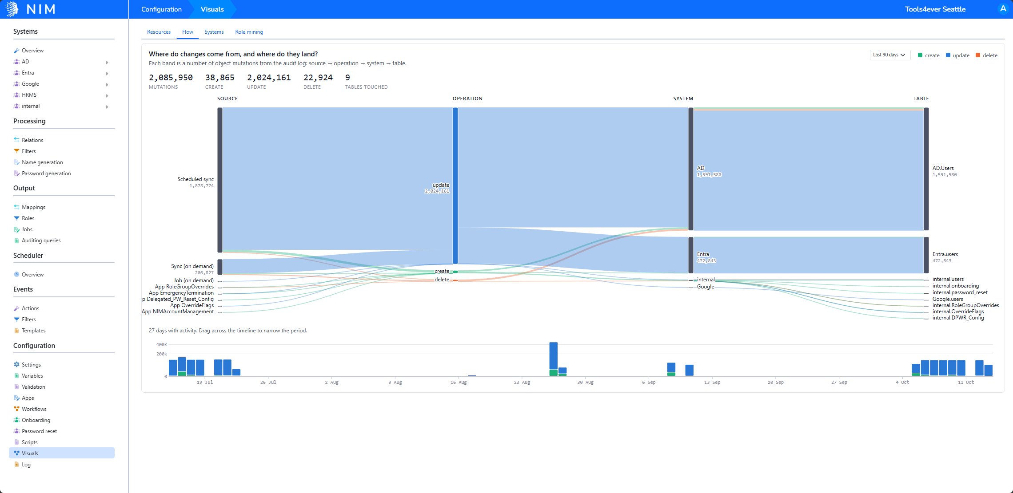
Task: Click the Roles funnel icon
Action: click(16, 218)
